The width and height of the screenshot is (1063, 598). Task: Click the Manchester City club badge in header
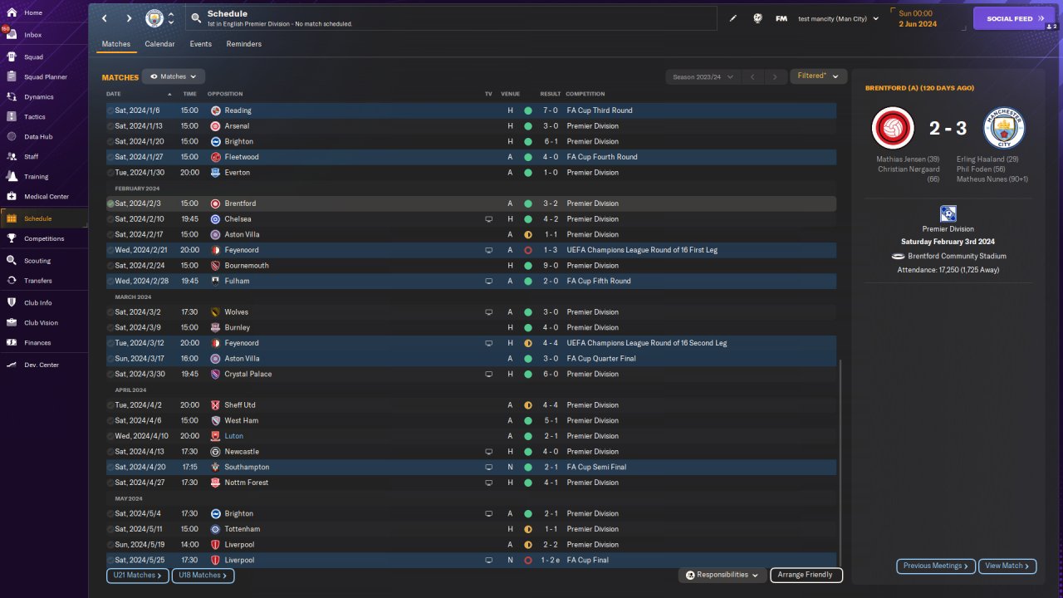(154, 18)
